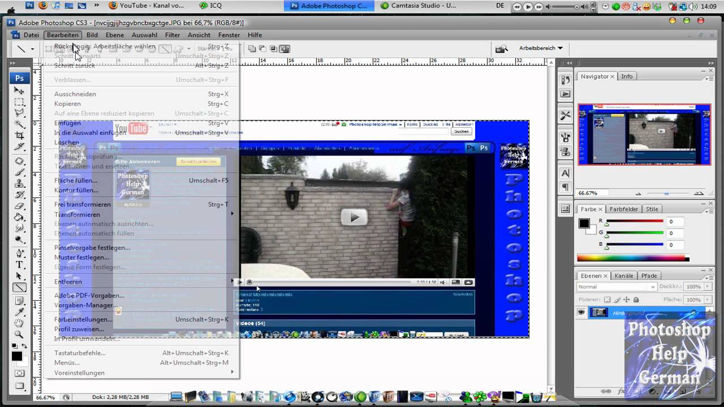
Task: Open layer blend mode Normal dropdown
Action: click(x=617, y=287)
